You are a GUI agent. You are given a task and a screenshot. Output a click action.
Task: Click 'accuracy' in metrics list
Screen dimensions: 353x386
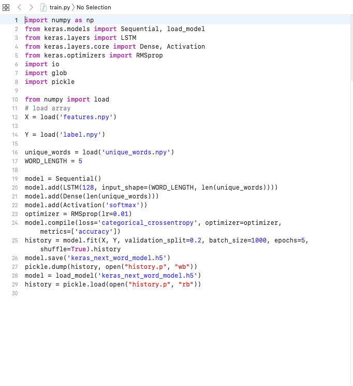[x=94, y=232]
